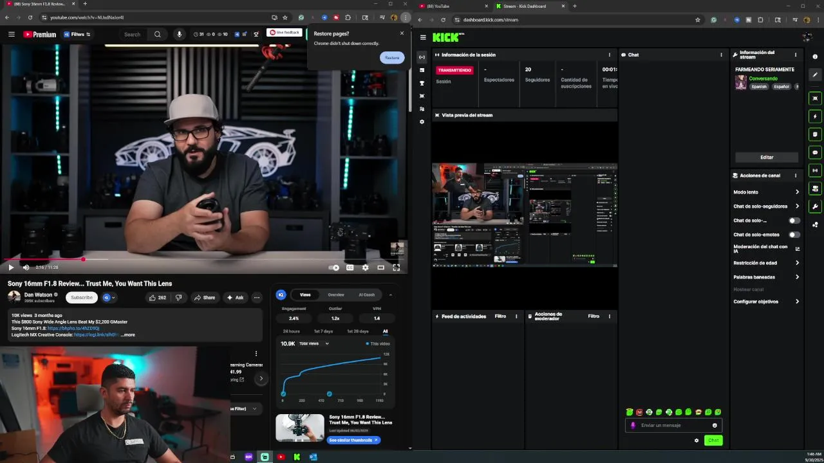This screenshot has width=824, height=463.
Task: Open options for Información del stream panel
Action: click(x=795, y=55)
